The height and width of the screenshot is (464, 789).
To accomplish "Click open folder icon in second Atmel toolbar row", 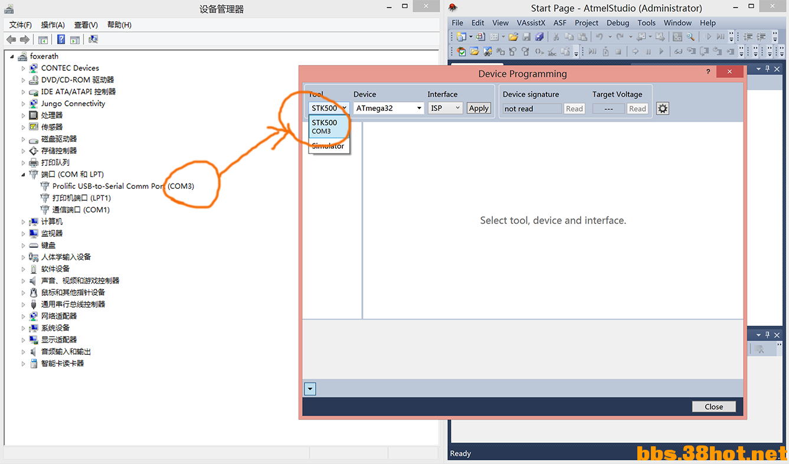I will click(x=474, y=51).
